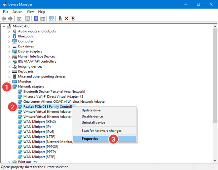Collapse the Network adapters category
The height and width of the screenshot is (170, 218).
(x=9, y=87)
